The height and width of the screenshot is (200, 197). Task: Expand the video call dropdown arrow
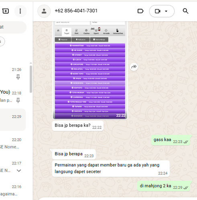coord(166,11)
